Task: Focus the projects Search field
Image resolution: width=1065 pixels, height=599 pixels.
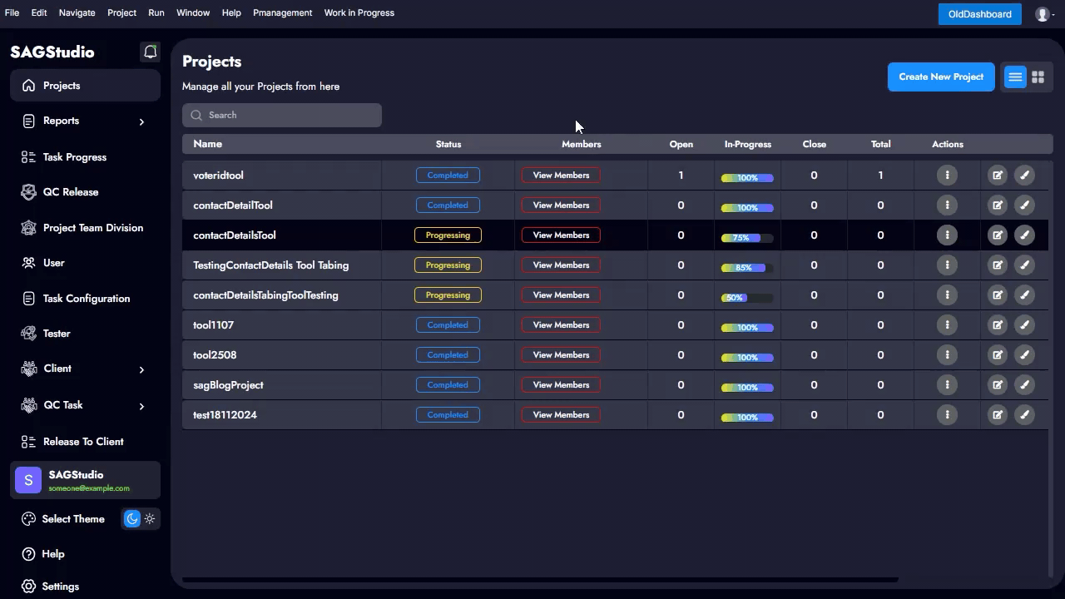Action: click(282, 115)
